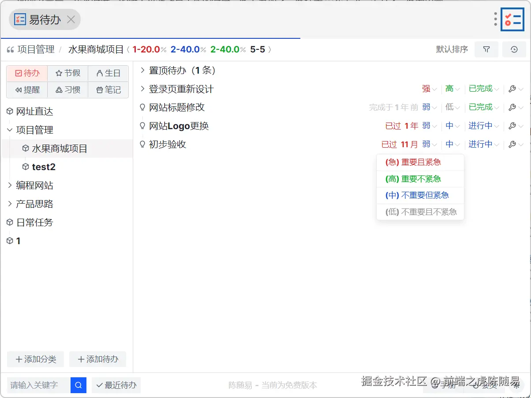Viewport: 531px width, 398px height.
Task: Toggle the 最近待办 option at bottom
Action: (x=116, y=385)
